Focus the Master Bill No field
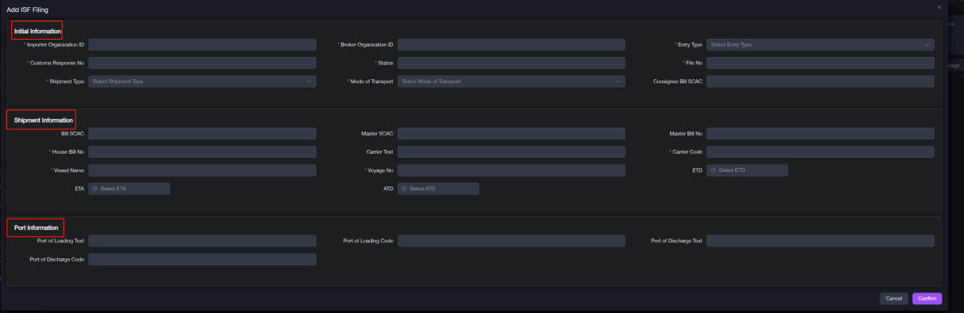The image size is (964, 313). pos(820,133)
